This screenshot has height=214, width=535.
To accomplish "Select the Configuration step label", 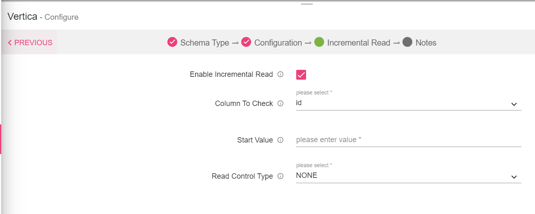I will pyautogui.click(x=278, y=43).
